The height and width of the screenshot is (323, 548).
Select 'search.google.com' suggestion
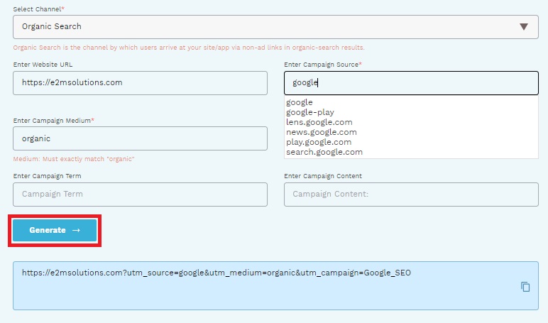(324, 152)
